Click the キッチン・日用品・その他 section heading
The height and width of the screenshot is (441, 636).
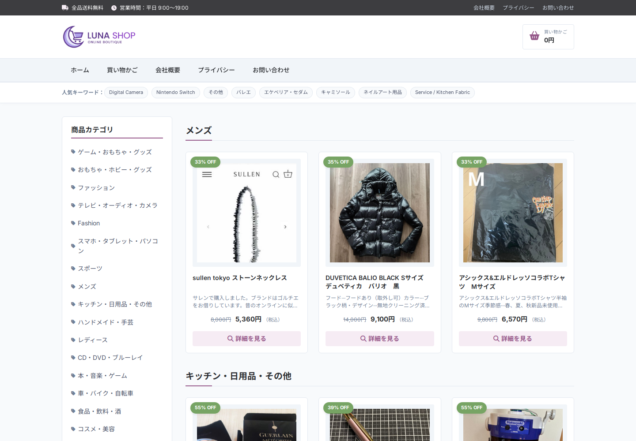(x=238, y=376)
